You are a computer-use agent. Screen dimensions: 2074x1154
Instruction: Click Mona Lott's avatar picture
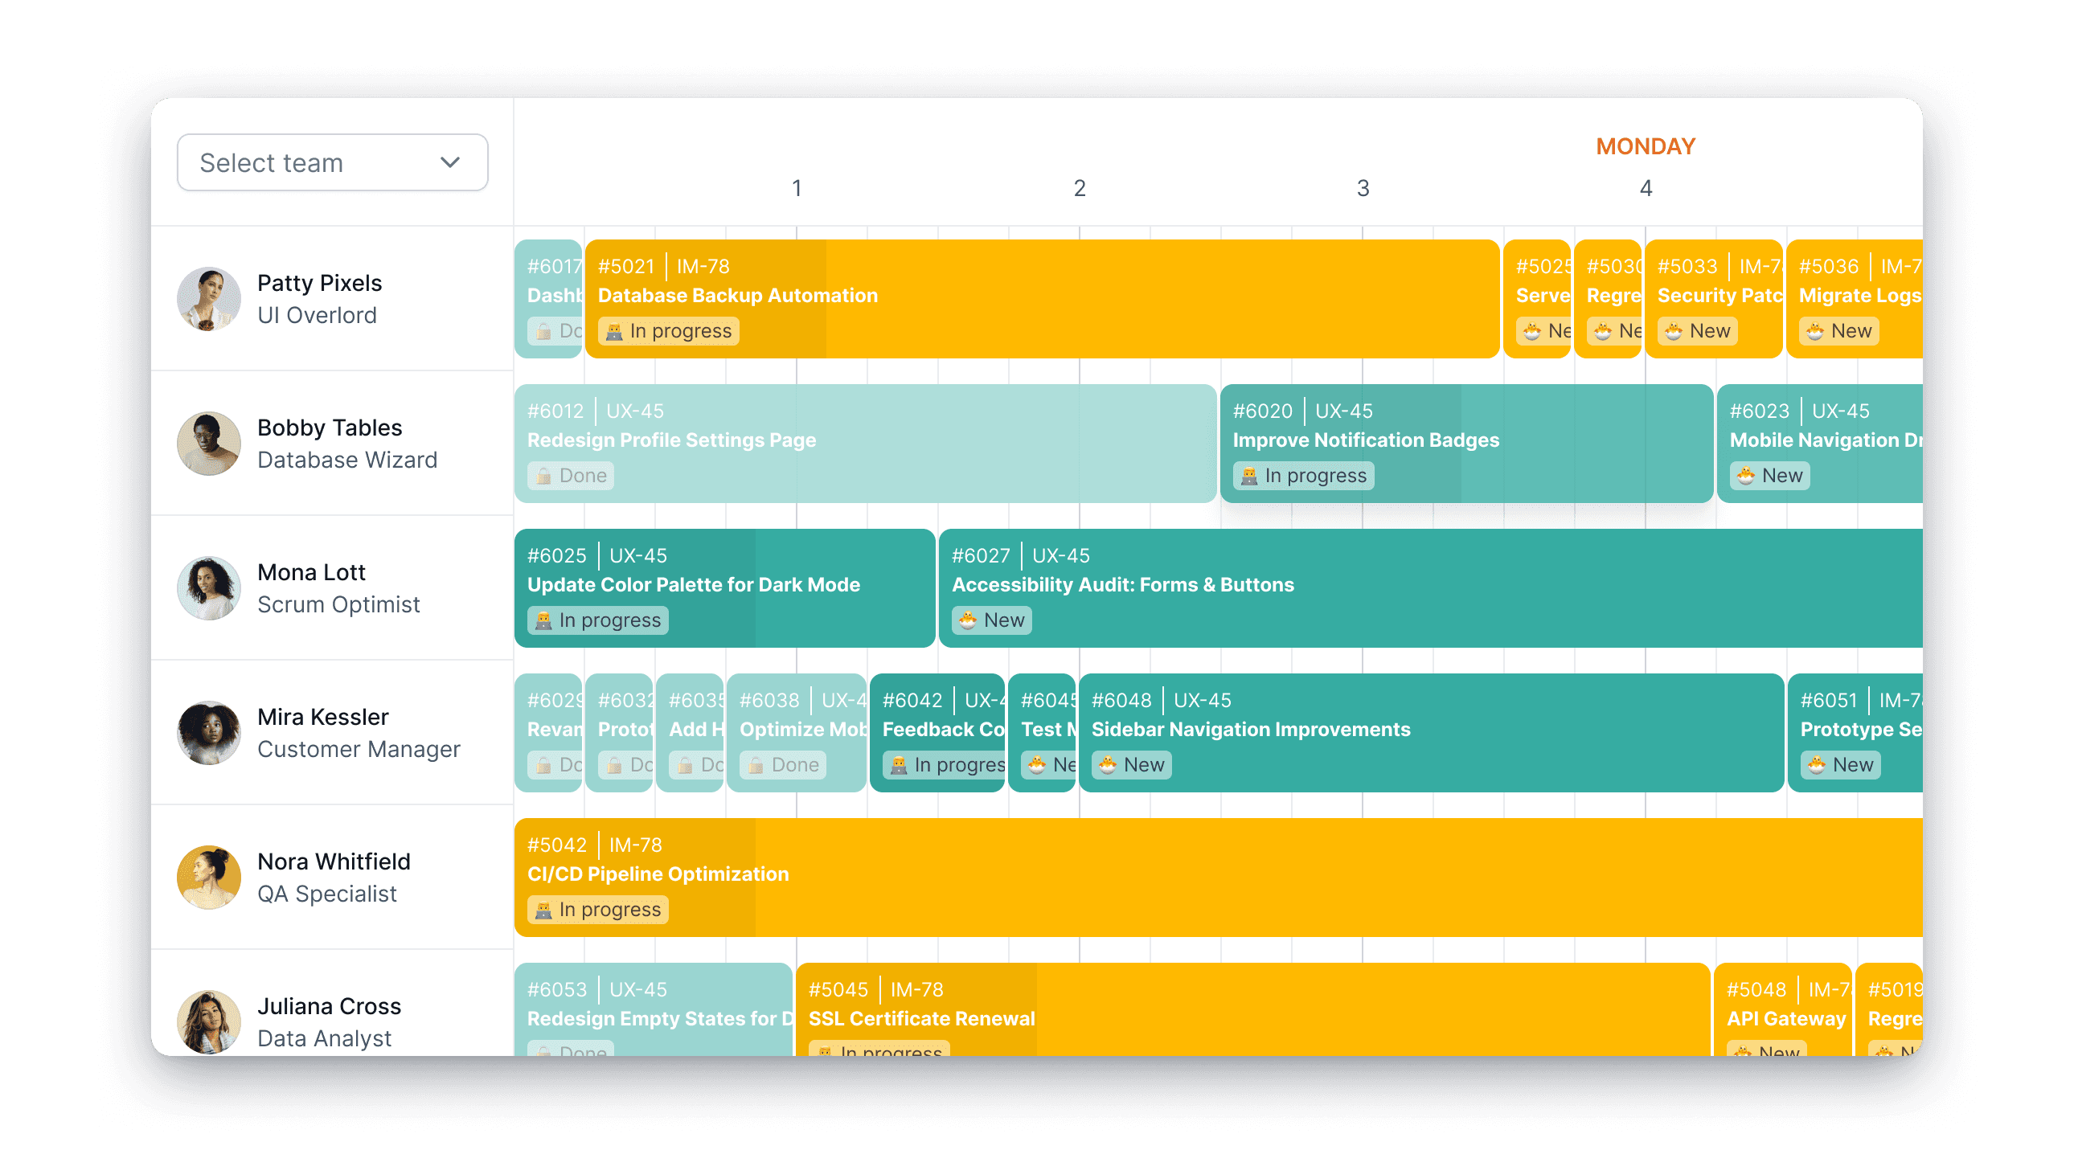coord(208,588)
